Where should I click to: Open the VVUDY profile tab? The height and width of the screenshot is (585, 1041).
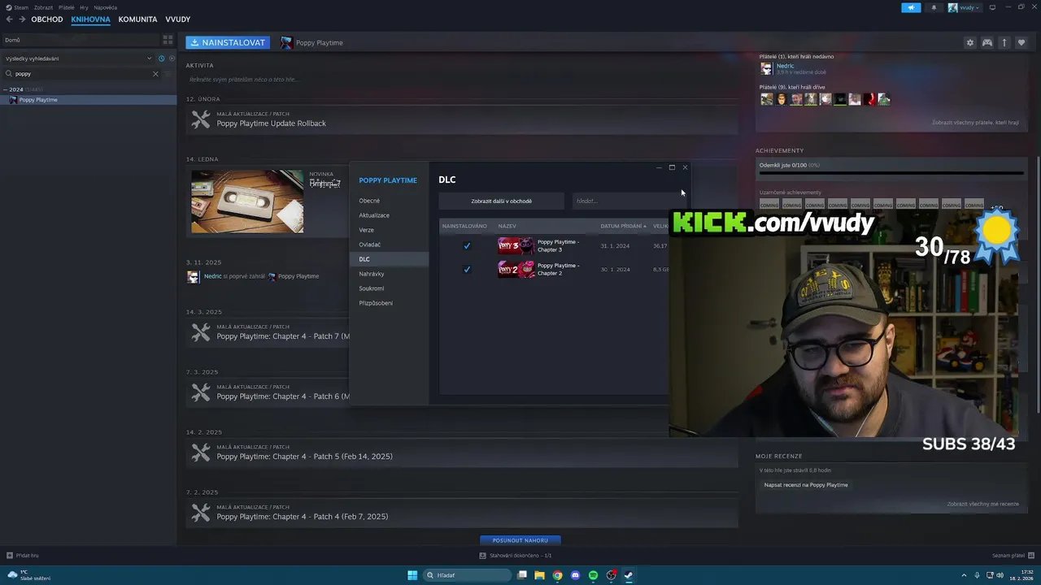point(178,19)
